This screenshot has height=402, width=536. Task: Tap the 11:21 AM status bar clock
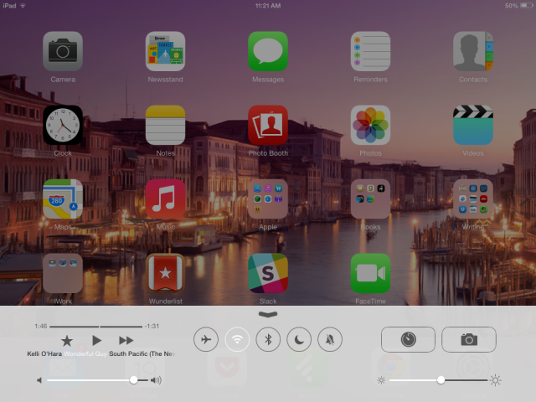pyautogui.click(x=268, y=6)
